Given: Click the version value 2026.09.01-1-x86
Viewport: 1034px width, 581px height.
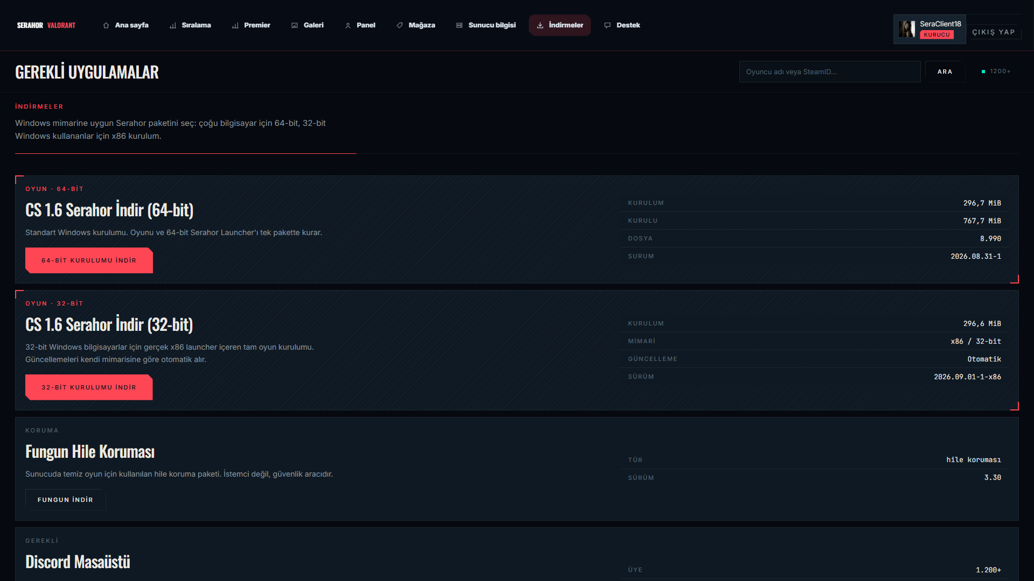Looking at the screenshot, I should (x=967, y=377).
